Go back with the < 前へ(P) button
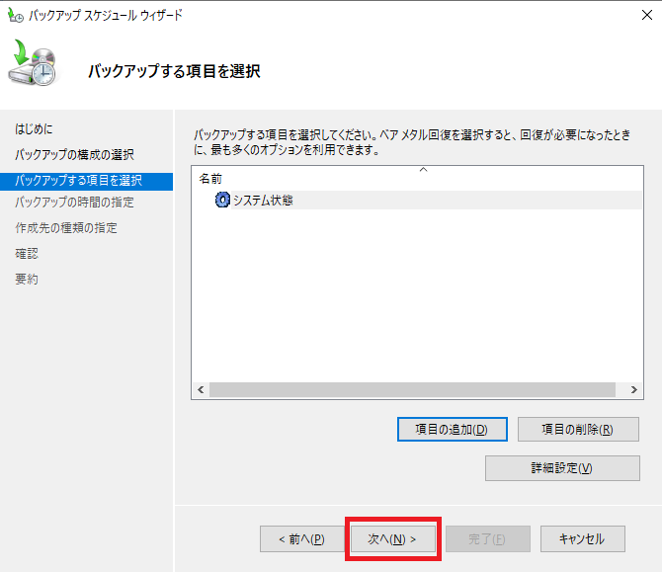The image size is (662, 572). point(301,538)
